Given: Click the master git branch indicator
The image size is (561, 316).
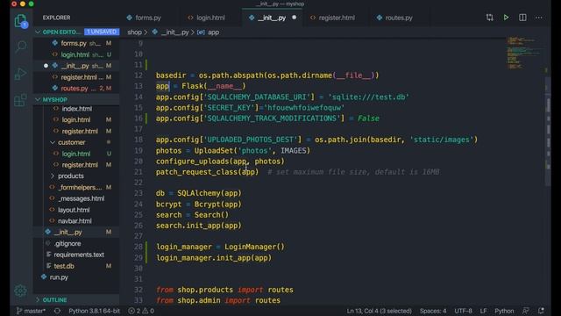Looking at the screenshot, I should coord(31,311).
